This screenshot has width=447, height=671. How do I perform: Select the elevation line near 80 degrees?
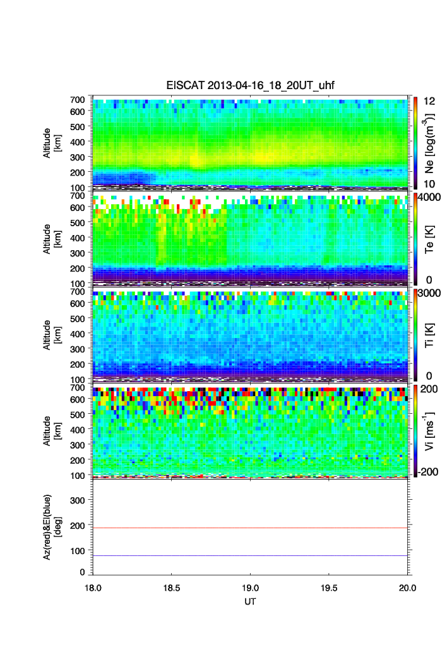coord(251,555)
